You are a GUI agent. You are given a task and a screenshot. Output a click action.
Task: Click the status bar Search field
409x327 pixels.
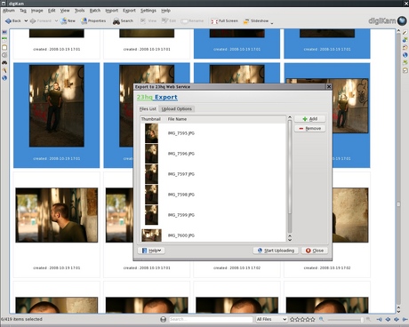click(211, 319)
